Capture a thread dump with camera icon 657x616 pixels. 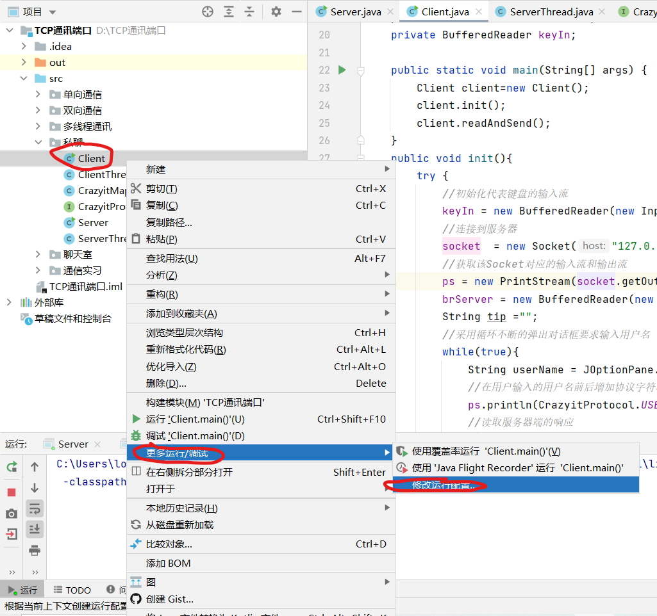(x=10, y=512)
